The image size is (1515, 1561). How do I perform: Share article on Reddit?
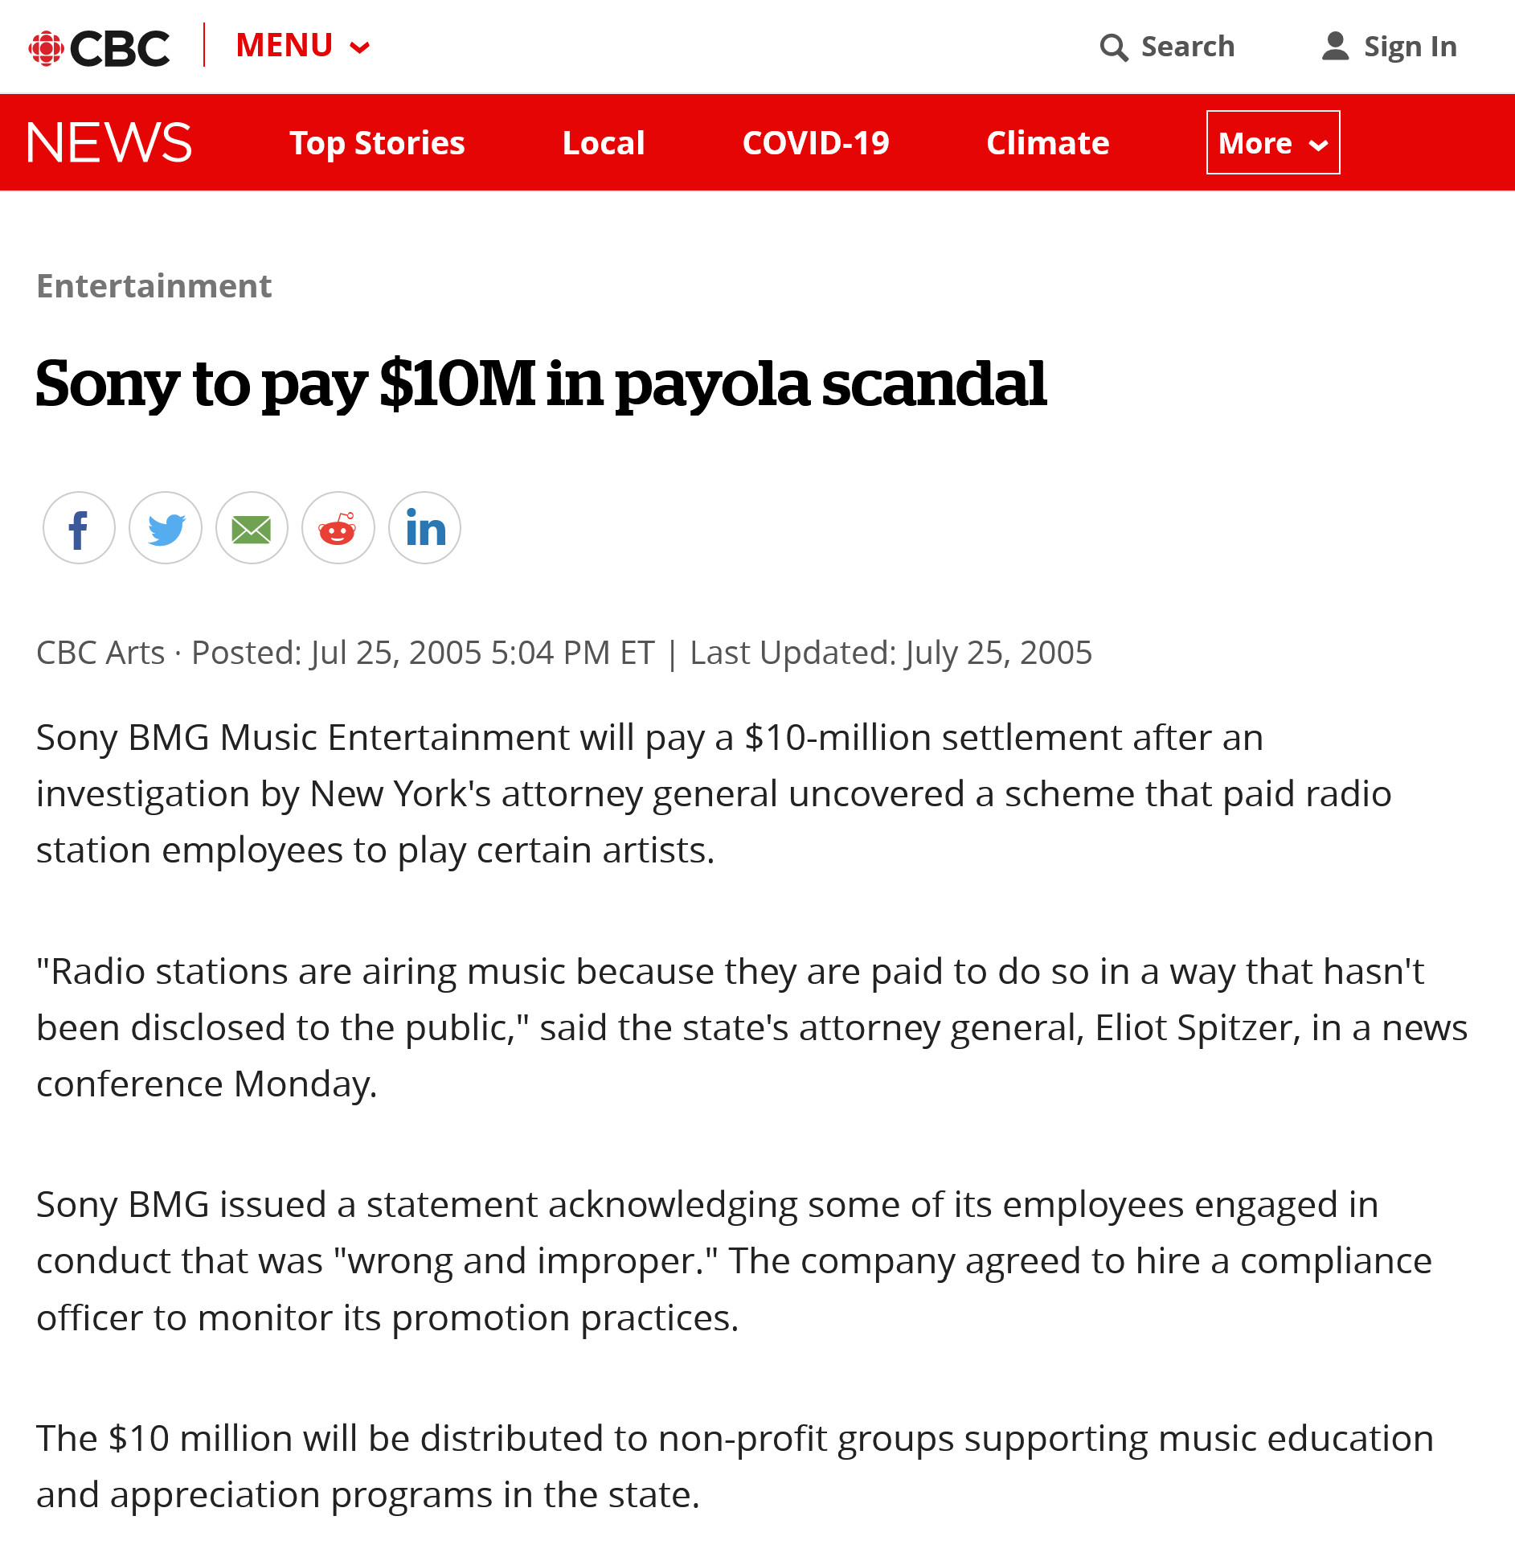click(x=338, y=528)
